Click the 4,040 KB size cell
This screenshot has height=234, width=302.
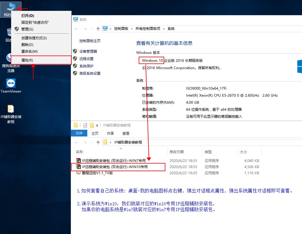(252, 160)
